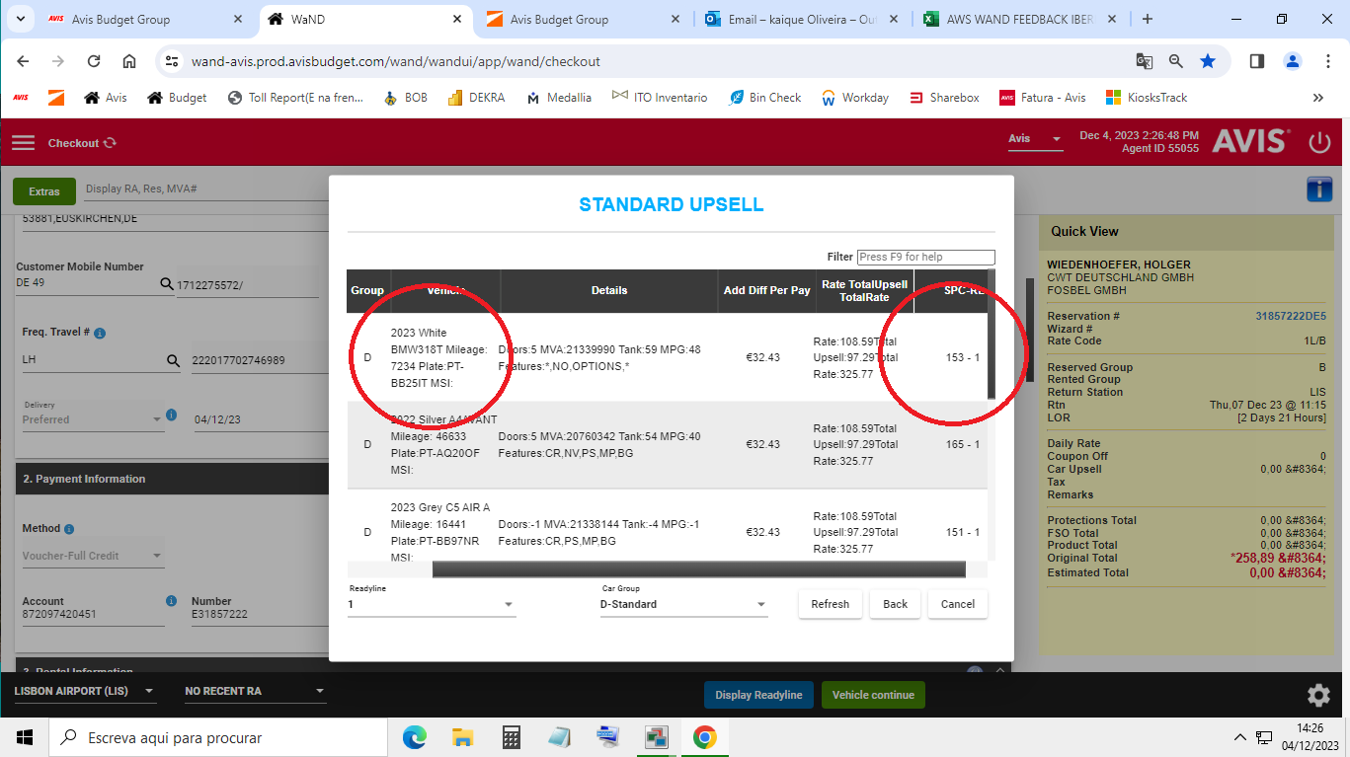
Task: Open the Voucher-Full Credit method dropdown
Action: tap(92, 556)
